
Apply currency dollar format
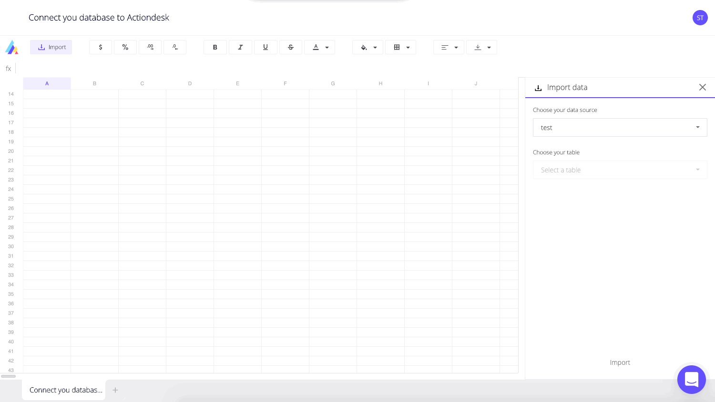click(101, 47)
